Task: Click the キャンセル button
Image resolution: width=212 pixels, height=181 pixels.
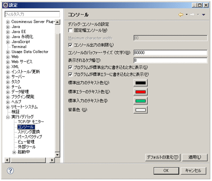Action: click(x=193, y=170)
